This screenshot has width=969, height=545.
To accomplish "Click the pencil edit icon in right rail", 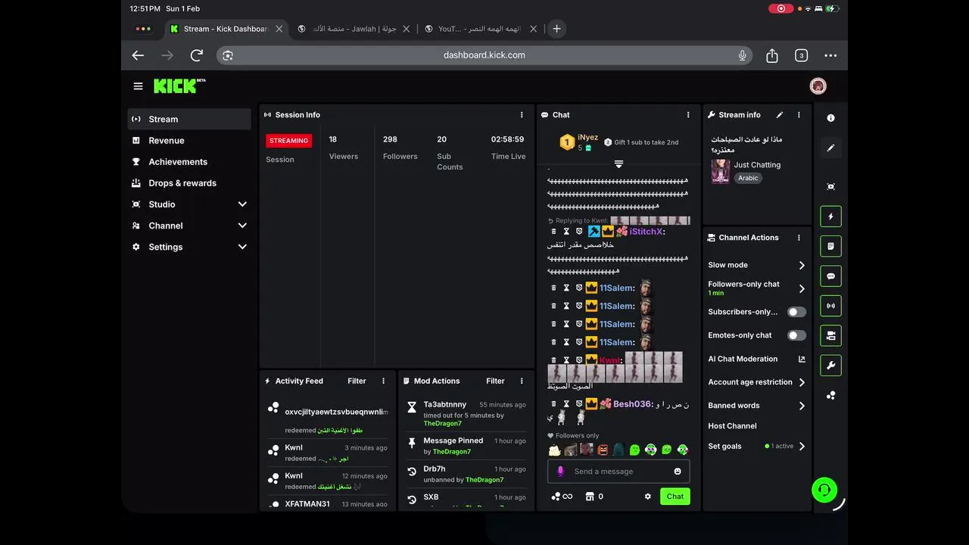I will [830, 148].
